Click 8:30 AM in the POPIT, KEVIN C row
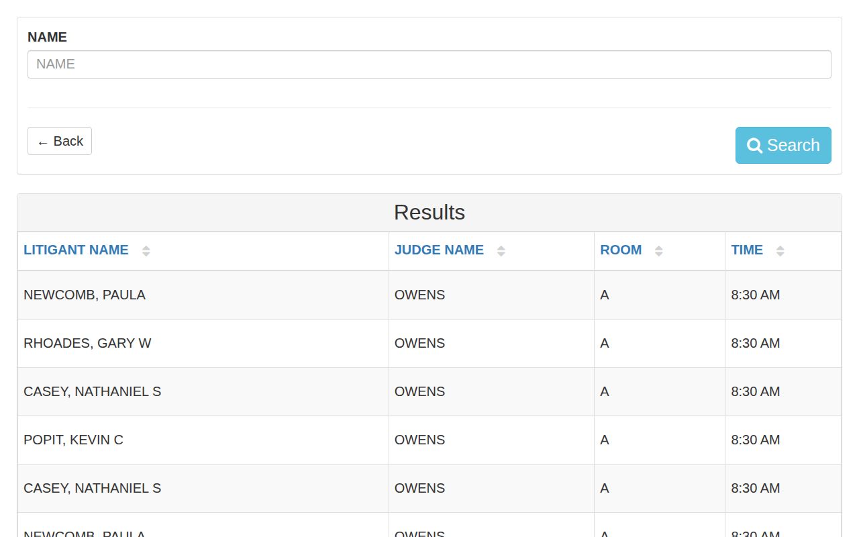859x537 pixels. tap(756, 440)
